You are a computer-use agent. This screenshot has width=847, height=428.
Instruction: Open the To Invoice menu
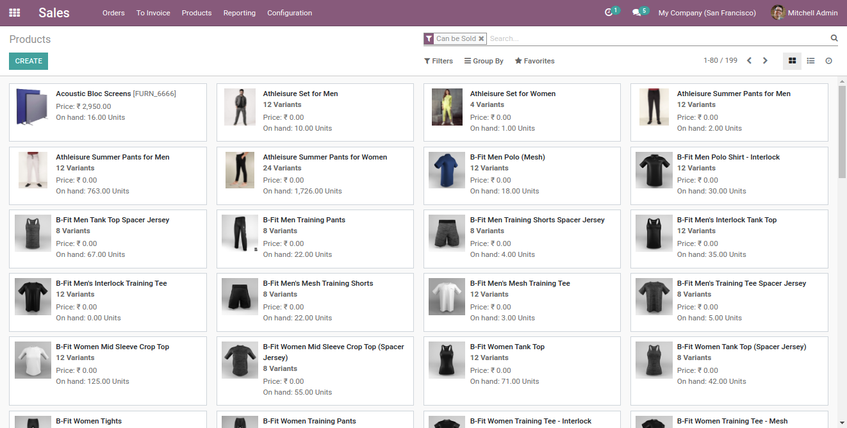pyautogui.click(x=153, y=13)
